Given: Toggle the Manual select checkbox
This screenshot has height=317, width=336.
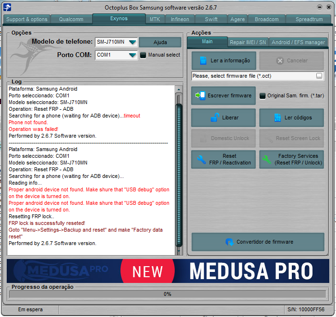Looking at the screenshot, I should (143, 55).
